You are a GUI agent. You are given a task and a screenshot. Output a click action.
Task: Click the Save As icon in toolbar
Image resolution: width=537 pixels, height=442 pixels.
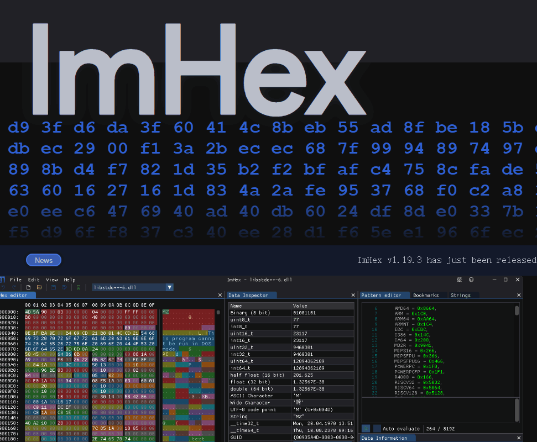coord(64,287)
